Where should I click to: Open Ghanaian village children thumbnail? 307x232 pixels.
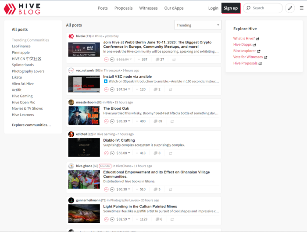84,179
